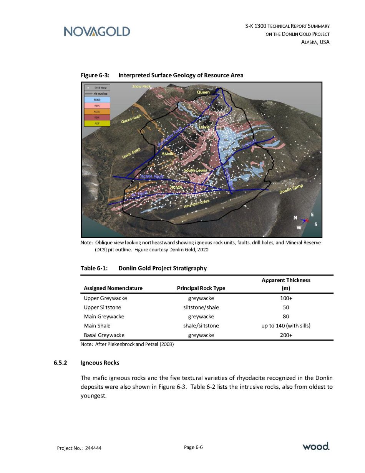Click the Figure 6-3 surface geology map
The width and height of the screenshot is (365, 473).
[x=201, y=159]
